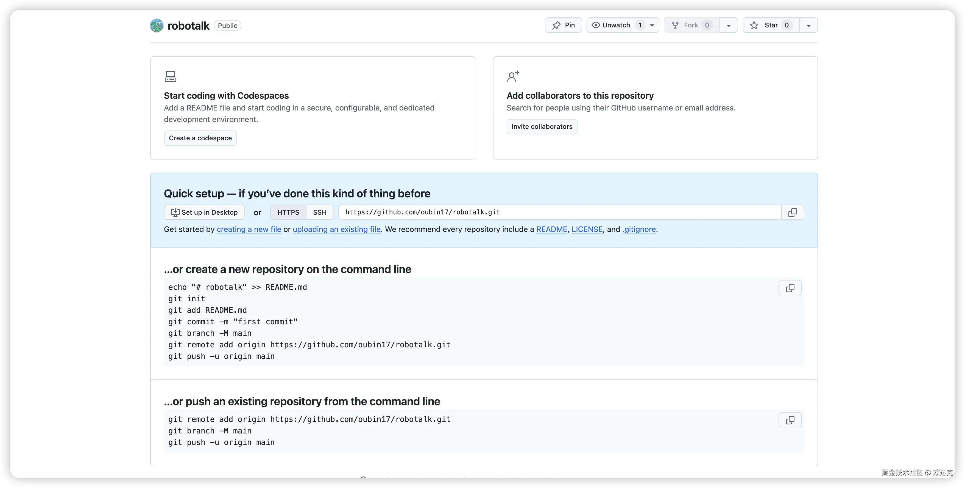Copy the push existing repository commands

point(790,420)
